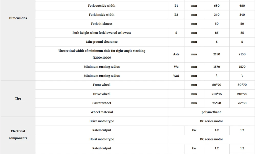Select the Min ground clearance label
The height and width of the screenshot is (154, 256).
[x=102, y=42]
